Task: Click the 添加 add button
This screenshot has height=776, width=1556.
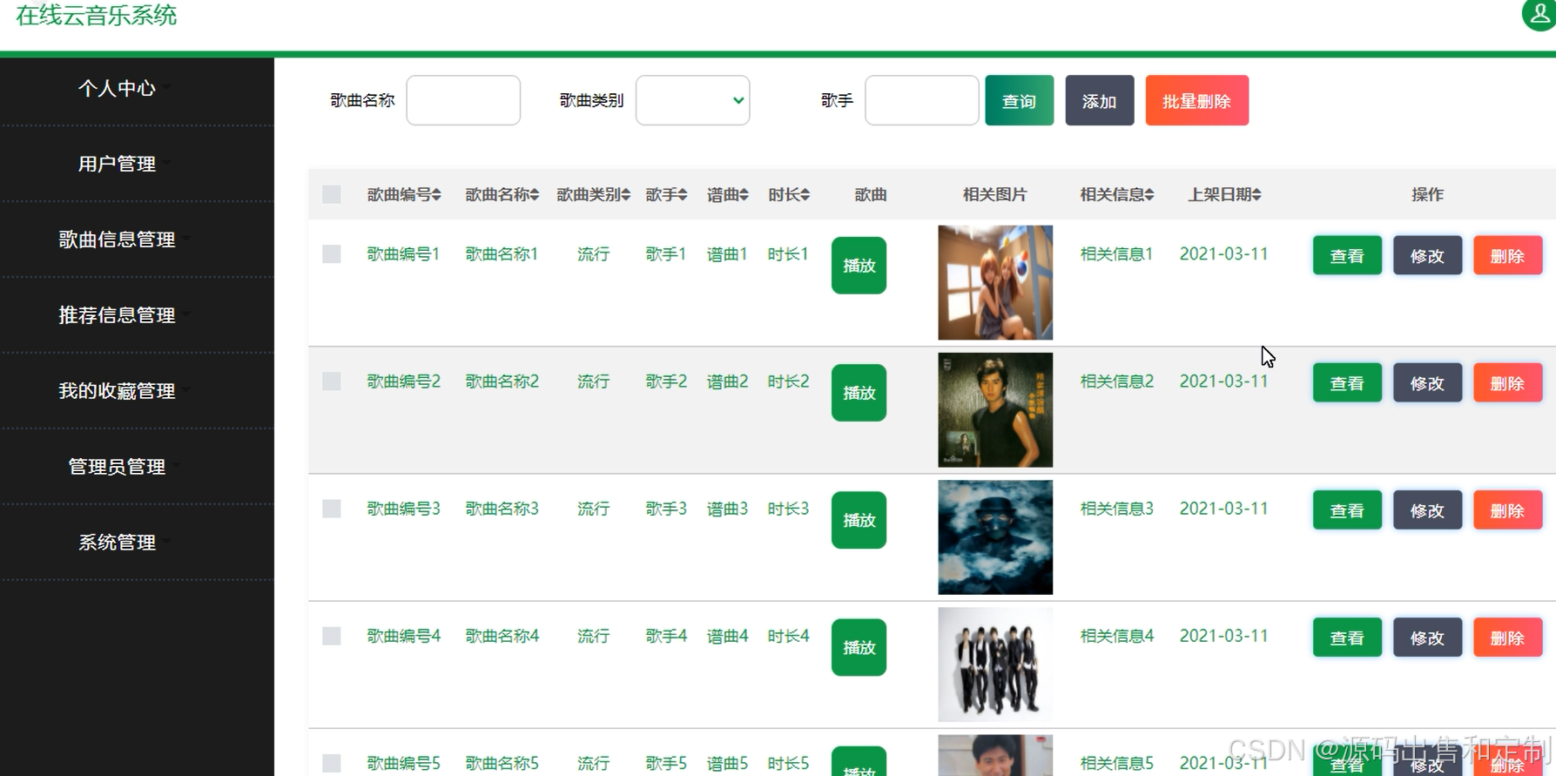Action: (x=1100, y=100)
